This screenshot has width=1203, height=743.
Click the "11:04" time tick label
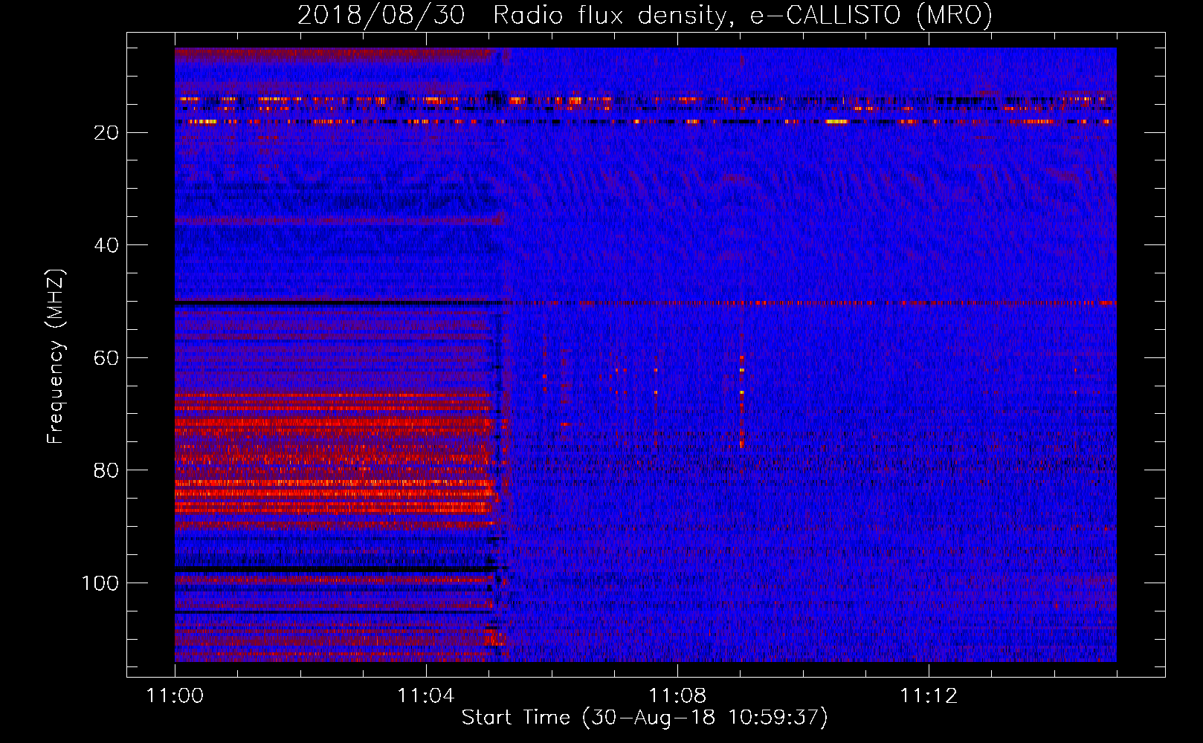tap(426, 696)
